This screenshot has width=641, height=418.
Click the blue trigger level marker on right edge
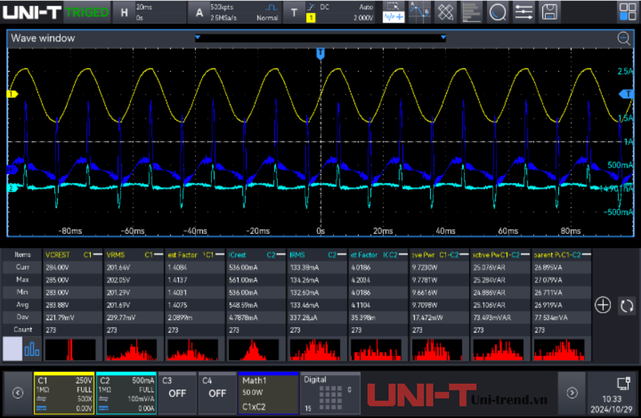[x=627, y=94]
